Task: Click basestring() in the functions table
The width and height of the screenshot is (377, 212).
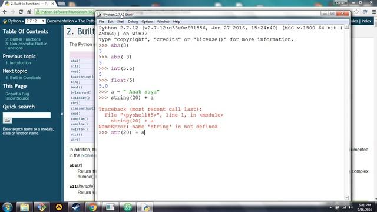Action: pos(82,77)
